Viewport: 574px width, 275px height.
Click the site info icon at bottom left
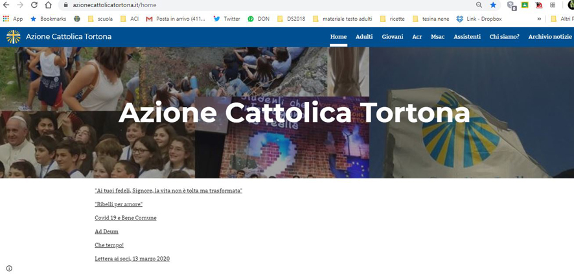(x=9, y=269)
